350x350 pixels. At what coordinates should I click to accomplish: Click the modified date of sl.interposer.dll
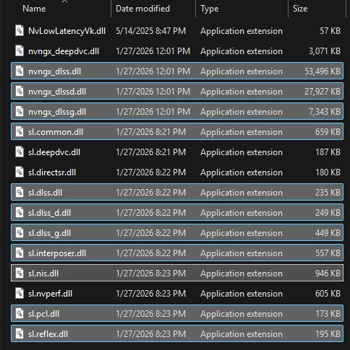tap(151, 253)
